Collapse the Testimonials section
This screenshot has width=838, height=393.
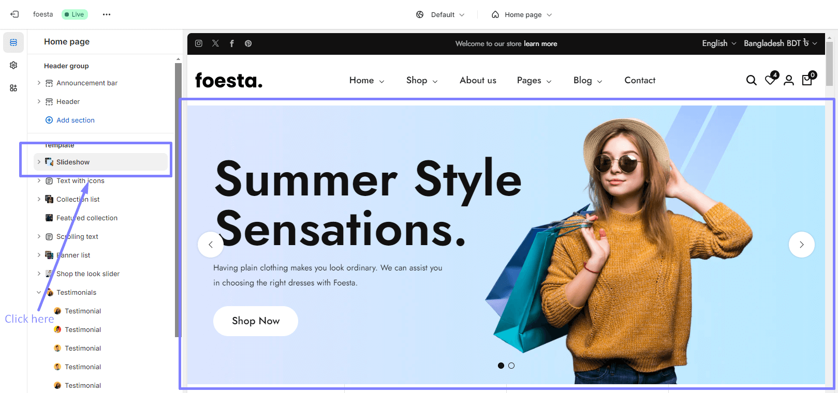point(39,292)
